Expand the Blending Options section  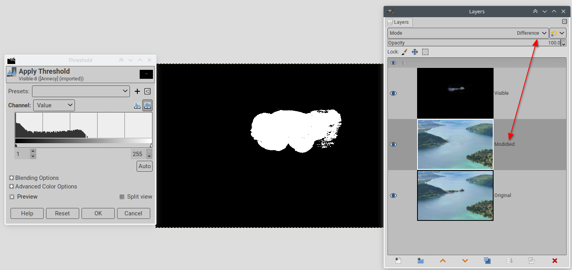click(x=12, y=178)
